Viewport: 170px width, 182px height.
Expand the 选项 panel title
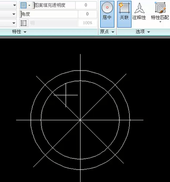[x=143, y=32]
